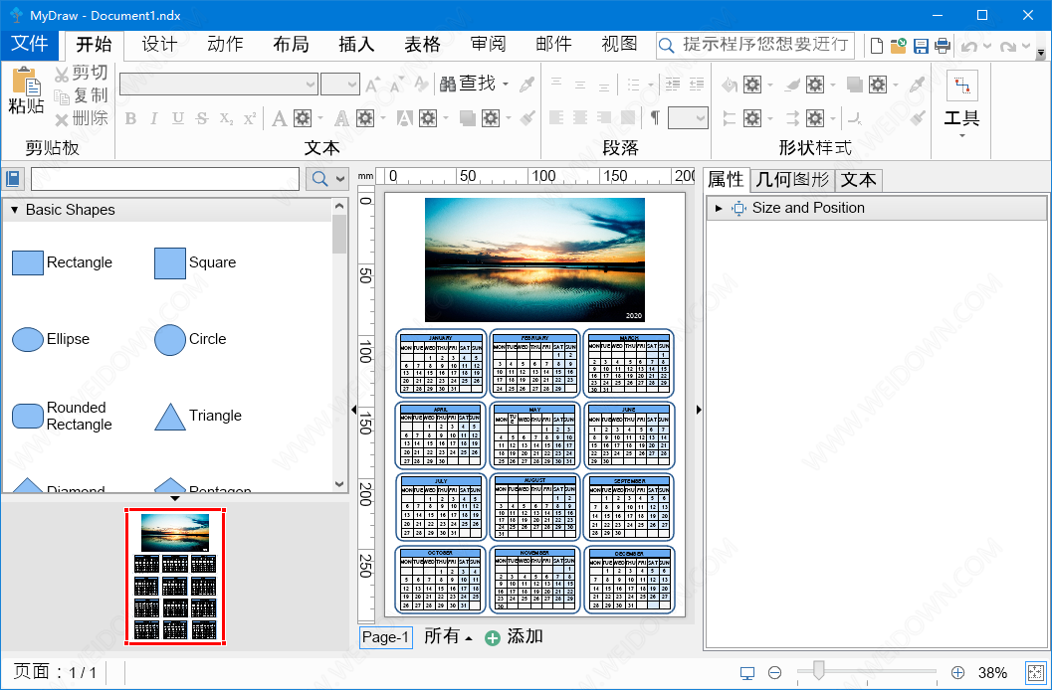The width and height of the screenshot is (1052, 690).
Task: Toggle Superscript formatting
Action: (x=250, y=118)
